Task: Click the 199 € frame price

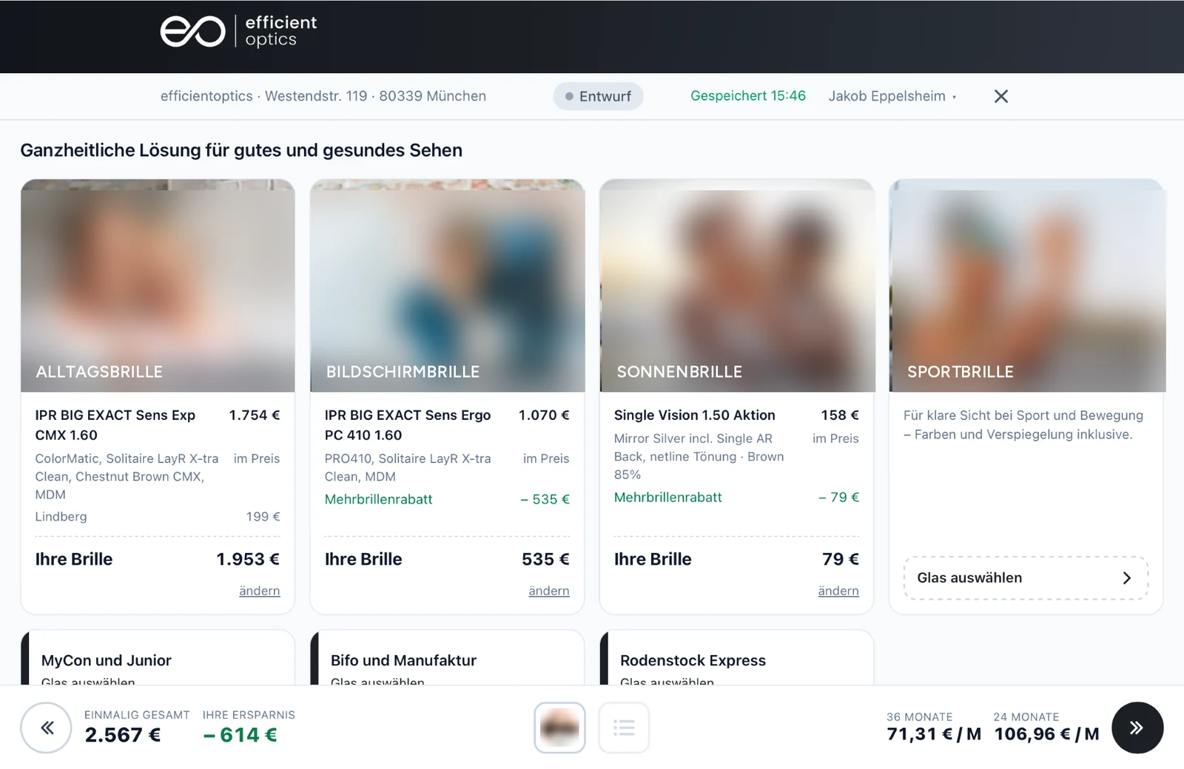Action: (x=263, y=517)
